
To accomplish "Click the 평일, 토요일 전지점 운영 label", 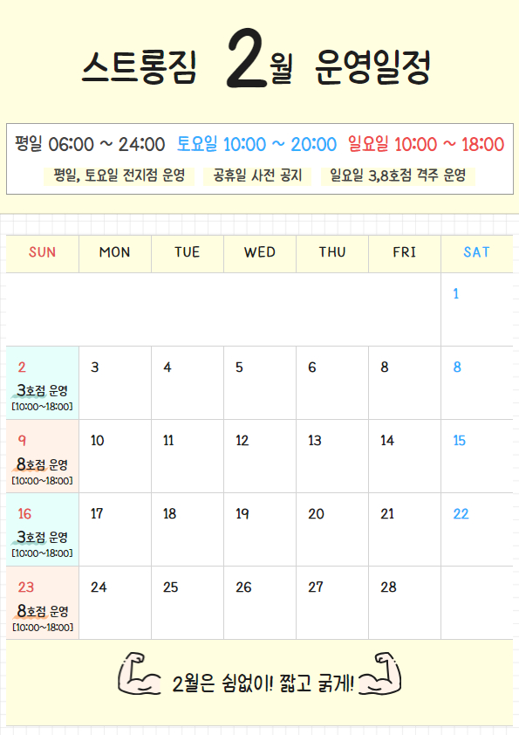I will 119,175.
